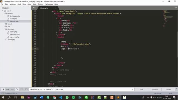Toggle whole word matching in find bar
178x100 pixels.
pos(12,89)
